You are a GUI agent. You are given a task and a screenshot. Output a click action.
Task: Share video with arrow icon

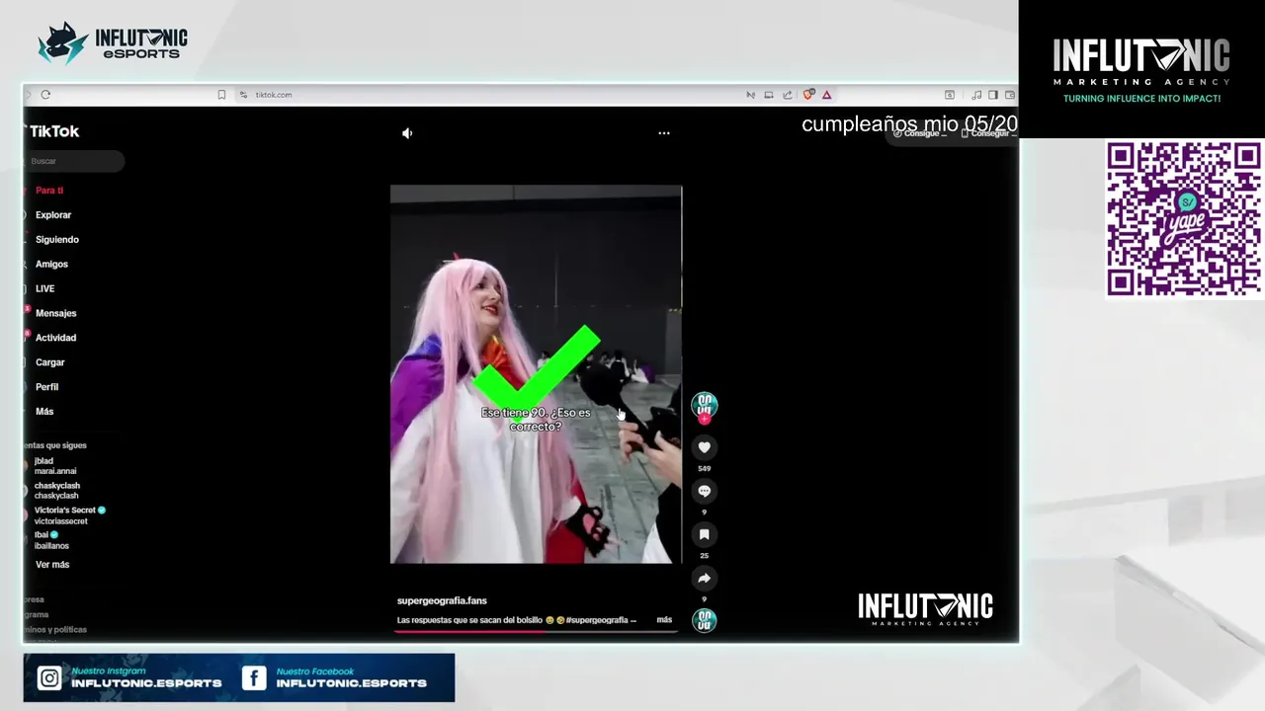(x=704, y=578)
